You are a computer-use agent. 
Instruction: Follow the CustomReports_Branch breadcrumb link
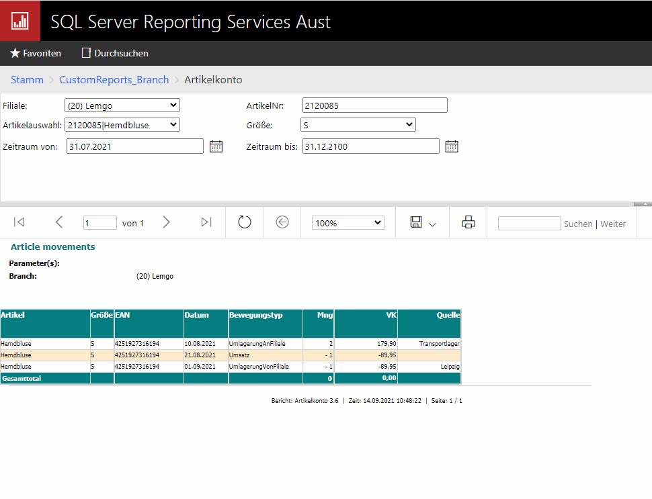pyautogui.click(x=114, y=80)
